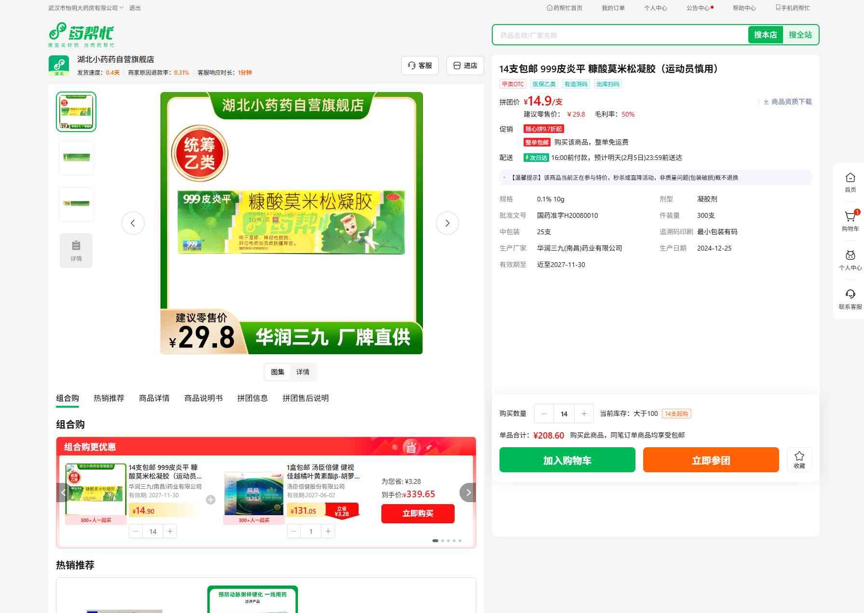The width and height of the screenshot is (864, 613).
Task: Click the 详情 icon under thumbnails
Action: [76, 250]
